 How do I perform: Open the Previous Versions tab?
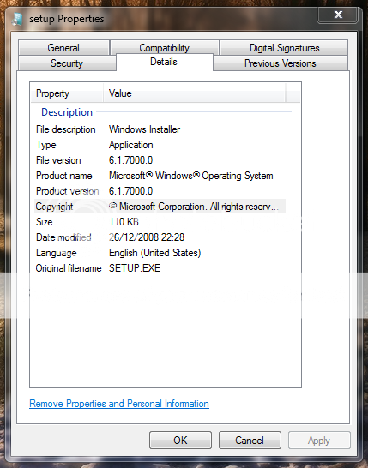[281, 63]
